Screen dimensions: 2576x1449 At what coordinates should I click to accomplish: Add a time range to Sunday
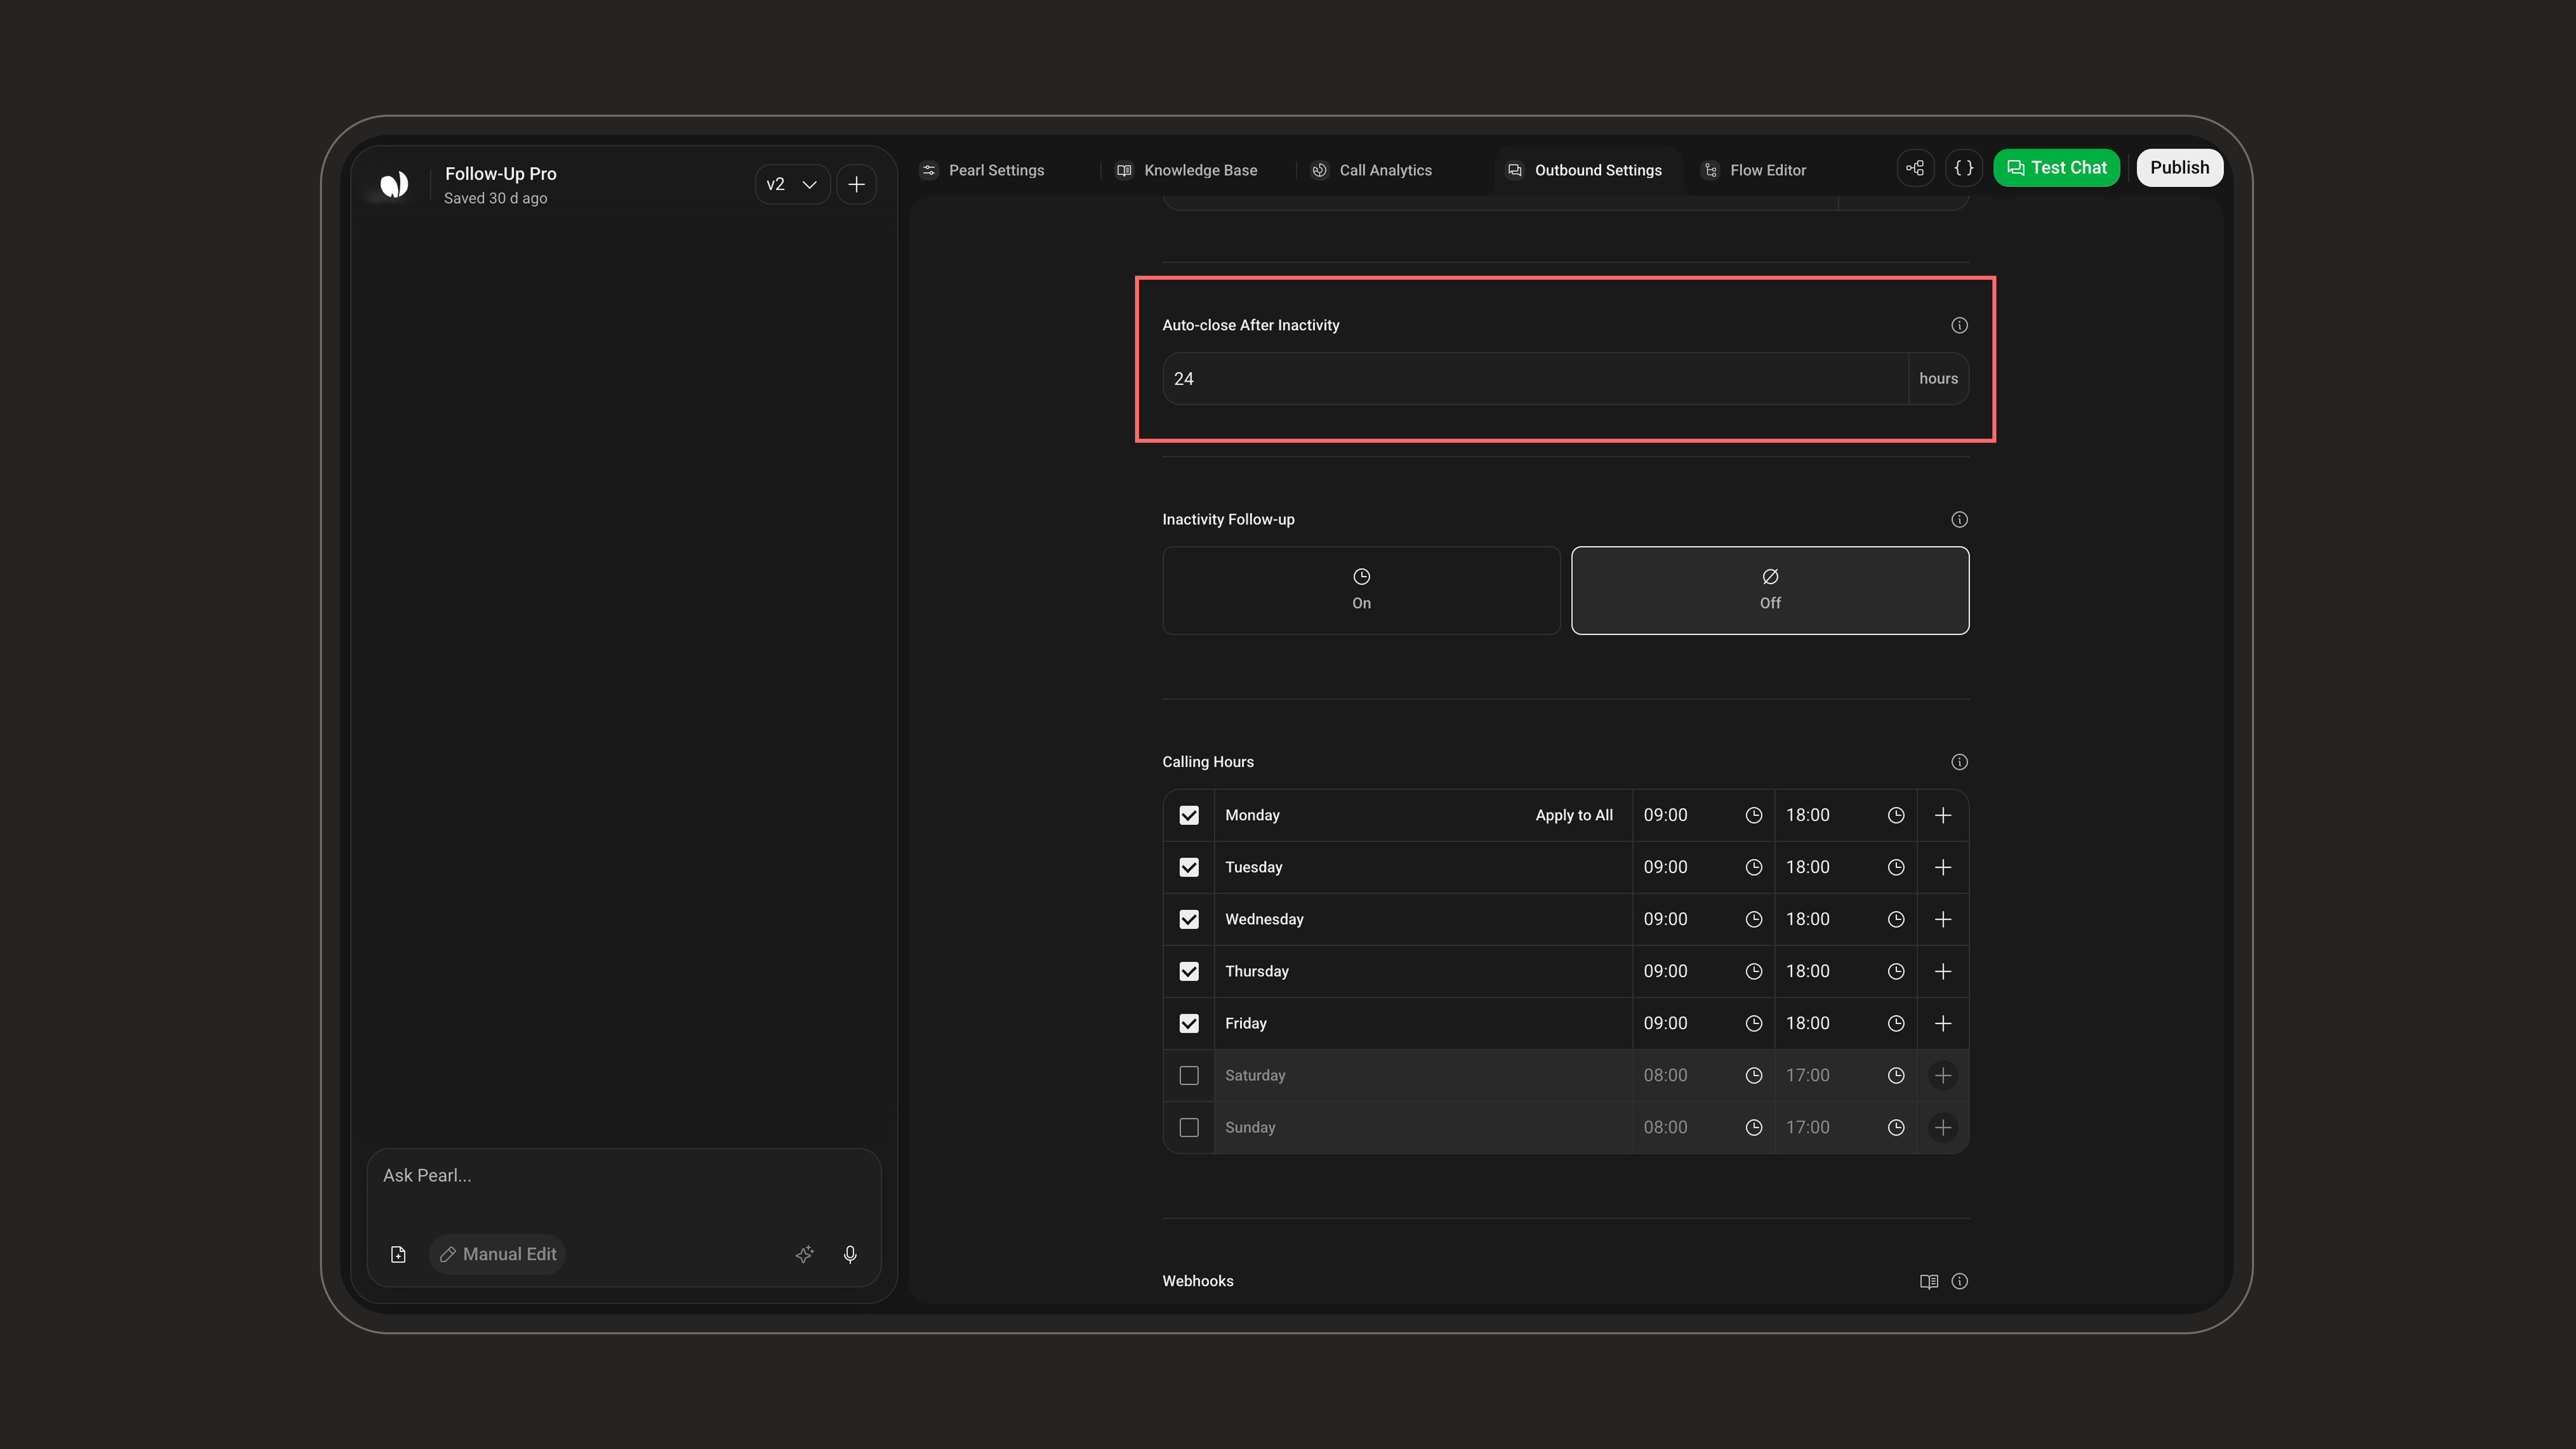pos(1943,1127)
